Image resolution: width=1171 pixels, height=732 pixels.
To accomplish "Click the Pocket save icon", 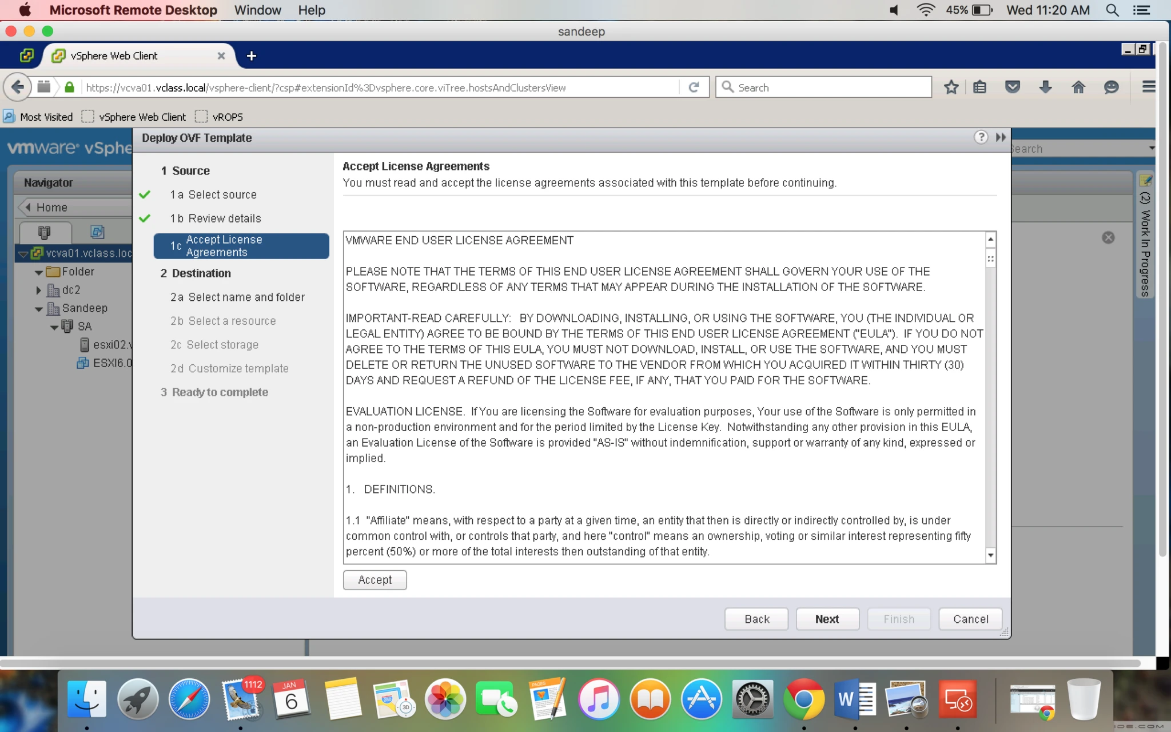I will 1013,87.
